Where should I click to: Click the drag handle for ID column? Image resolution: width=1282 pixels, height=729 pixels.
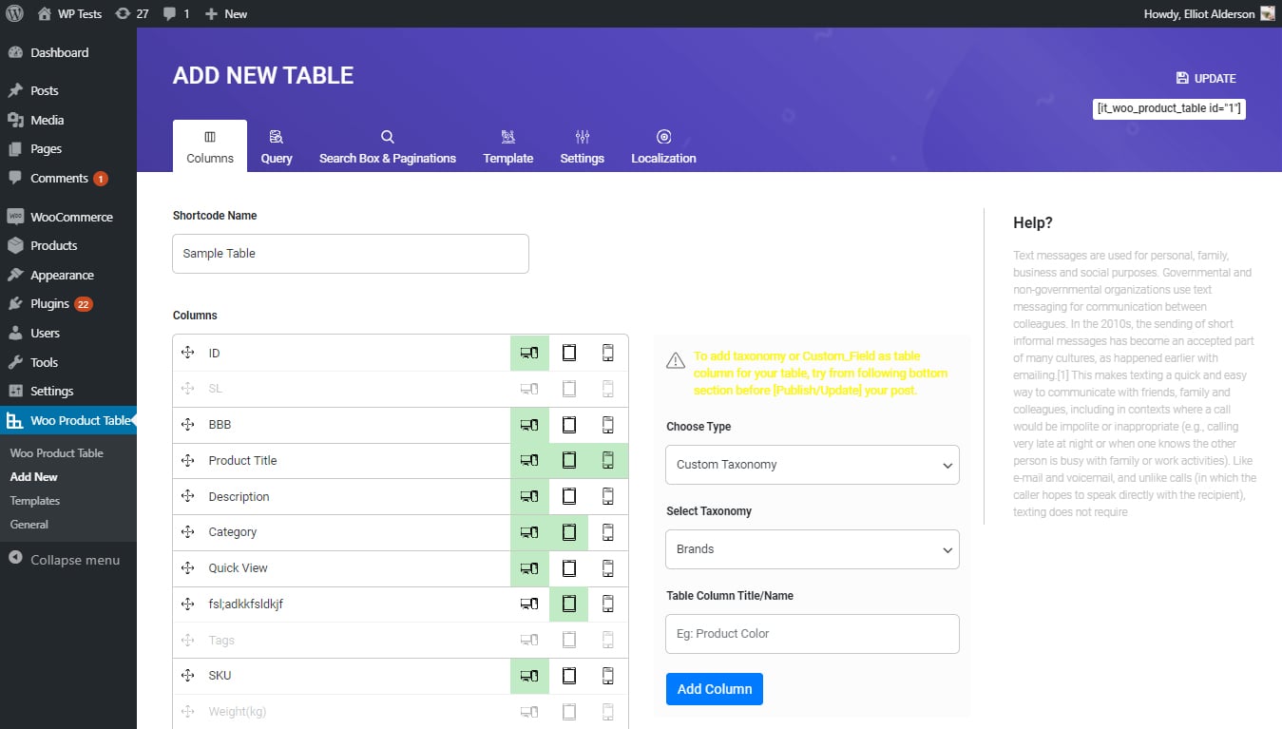coord(188,353)
